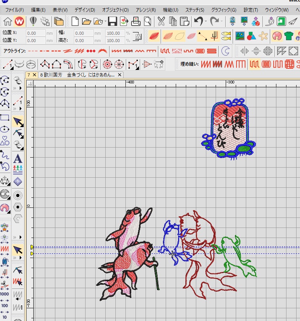
Task: Open the undo history dropdown arrow
Action: 206,21
